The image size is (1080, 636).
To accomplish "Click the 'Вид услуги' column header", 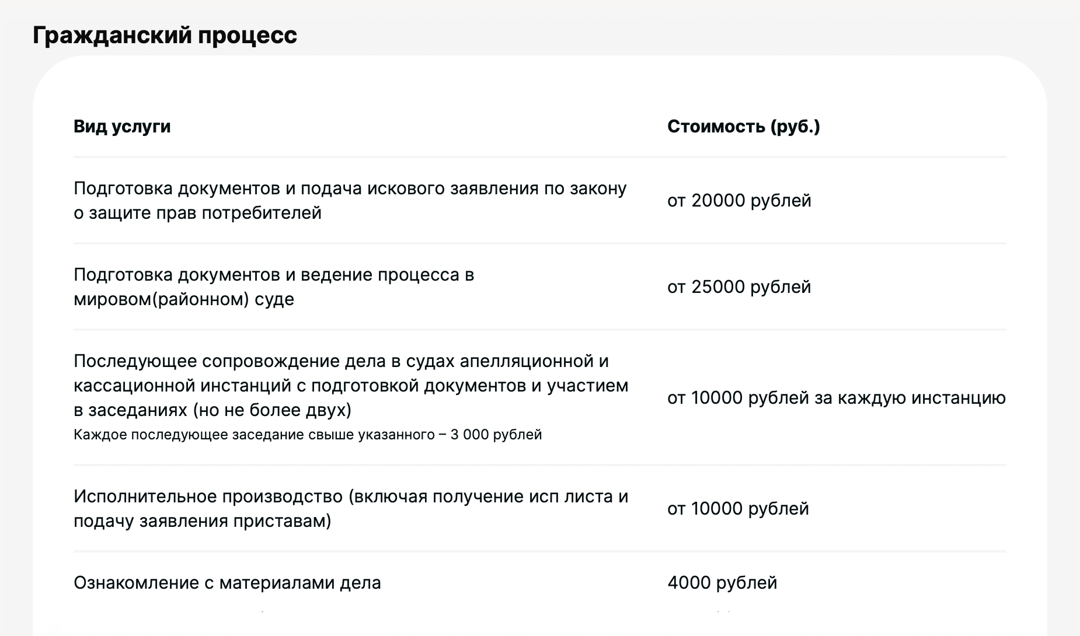I will 122,127.
